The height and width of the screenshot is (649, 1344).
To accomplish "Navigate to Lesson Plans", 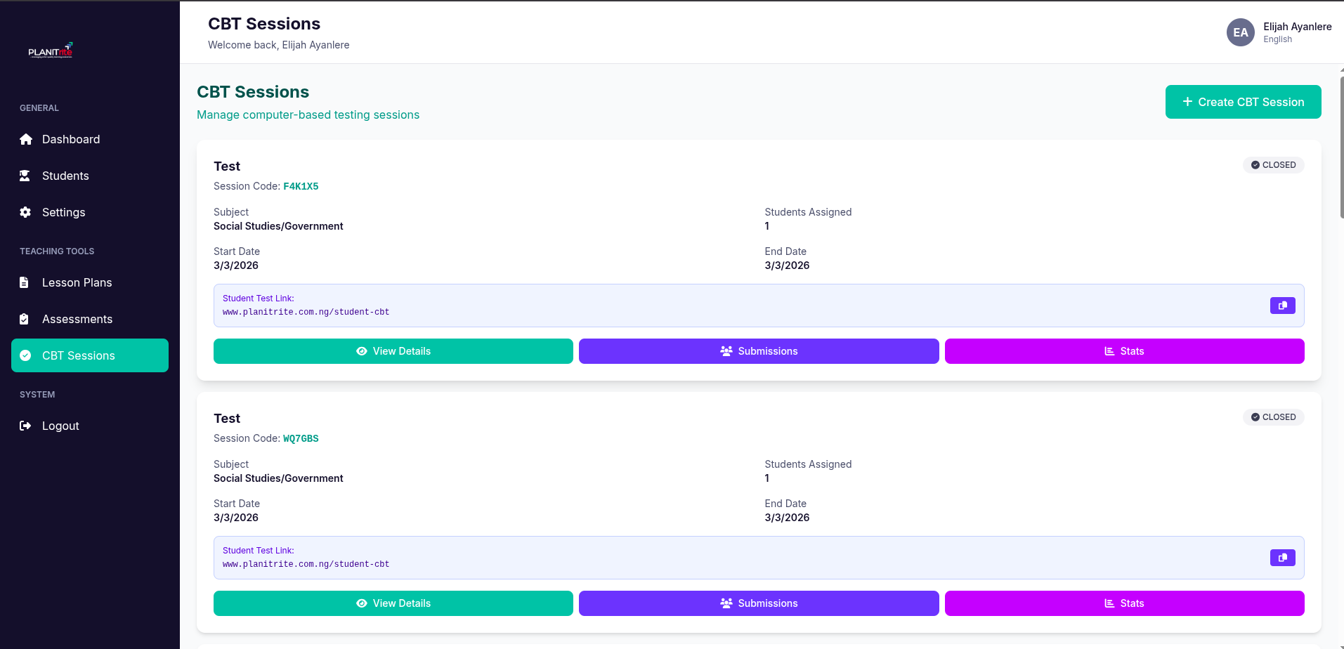I will pos(77,282).
